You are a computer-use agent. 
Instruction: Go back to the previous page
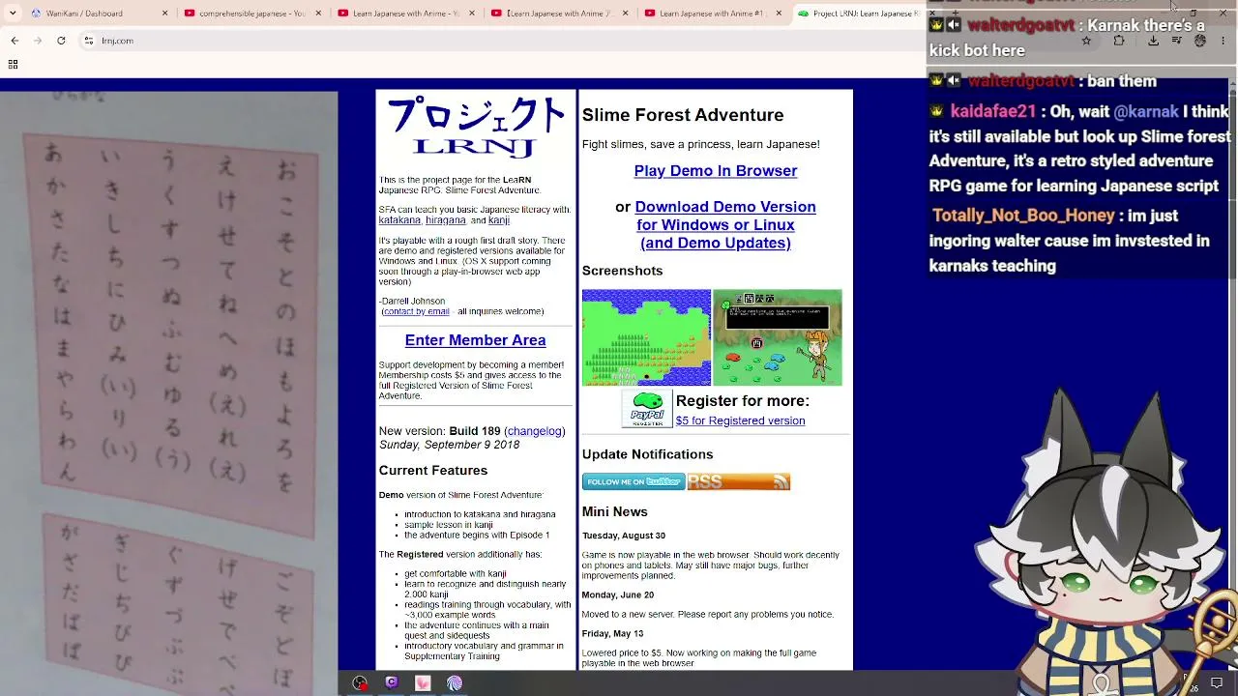point(15,41)
